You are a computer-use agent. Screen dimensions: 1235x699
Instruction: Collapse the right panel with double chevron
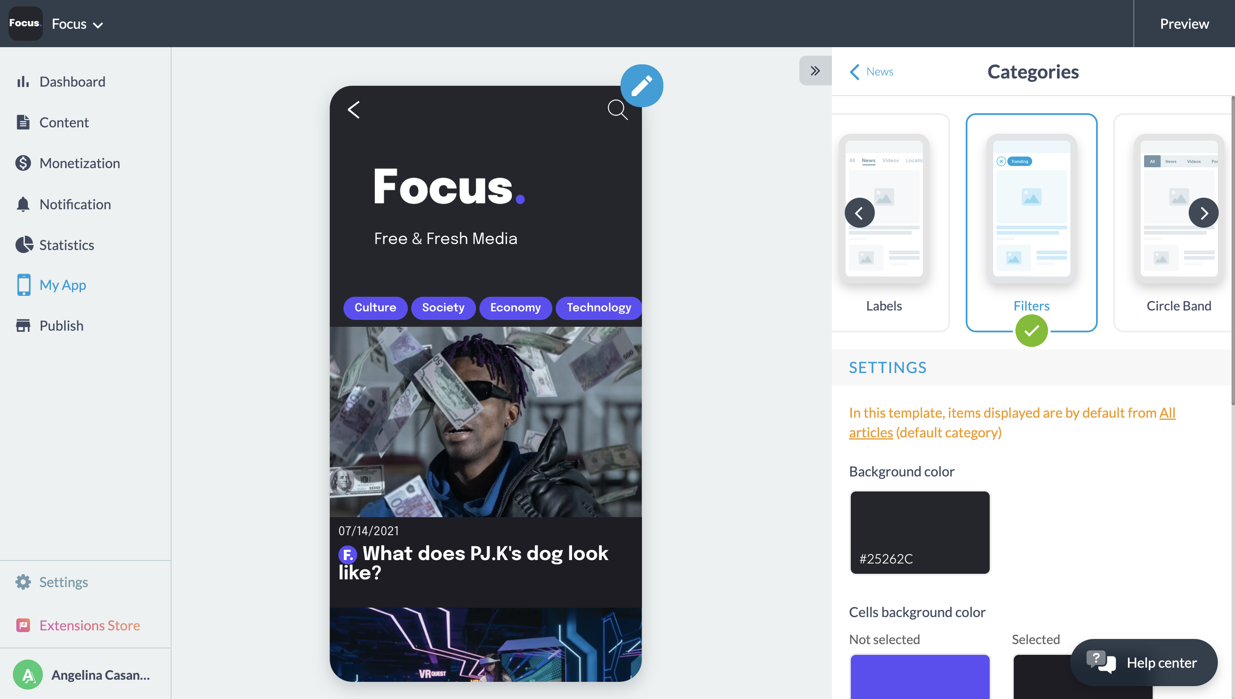[815, 71]
